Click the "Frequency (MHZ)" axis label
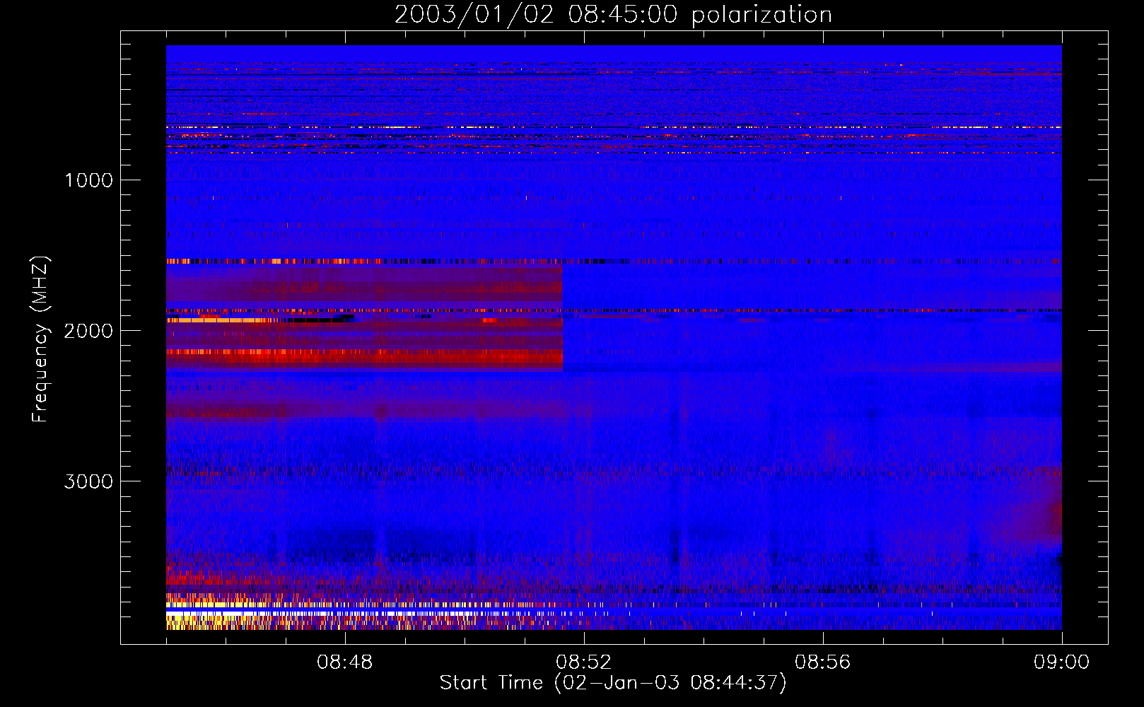Viewport: 1144px width, 707px height. [x=40, y=339]
